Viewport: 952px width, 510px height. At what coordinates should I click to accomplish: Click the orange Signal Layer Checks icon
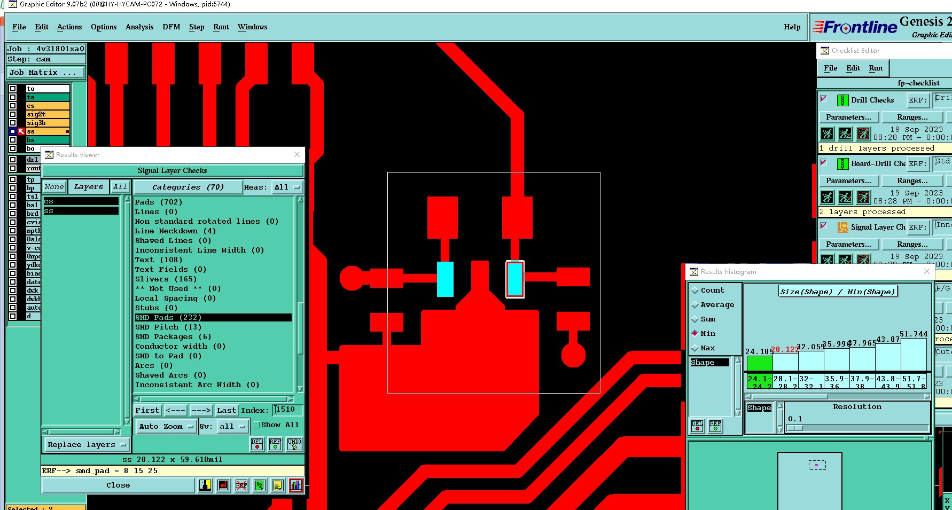(842, 227)
